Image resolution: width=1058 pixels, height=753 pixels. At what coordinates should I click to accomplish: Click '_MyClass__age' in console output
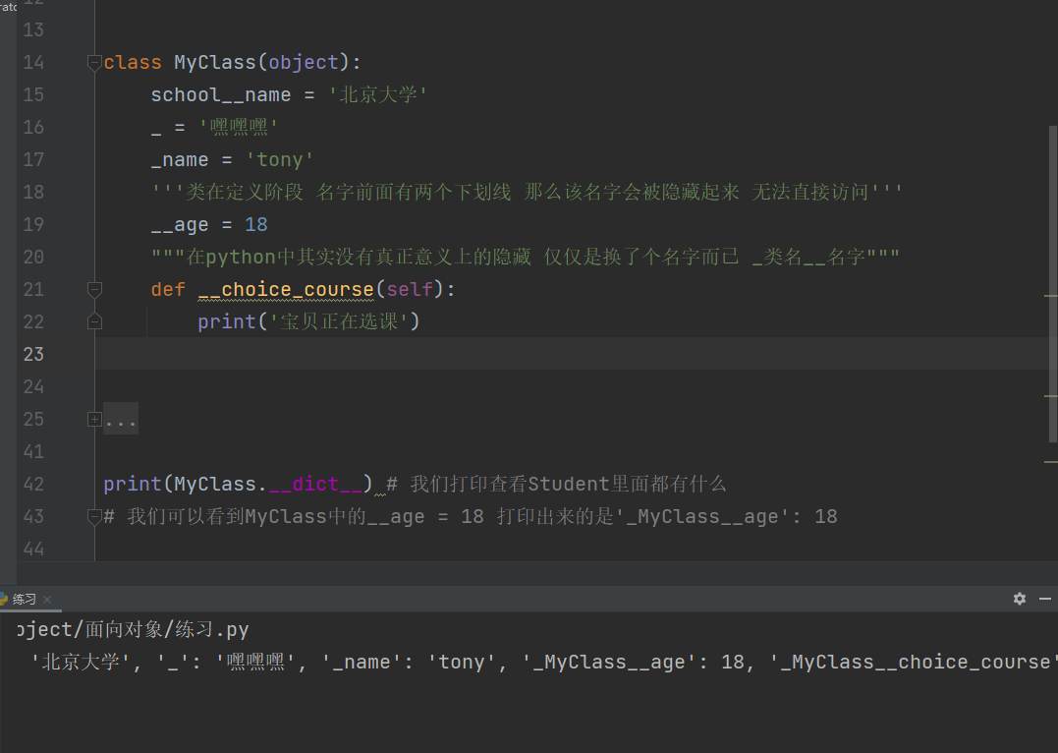coord(613,662)
